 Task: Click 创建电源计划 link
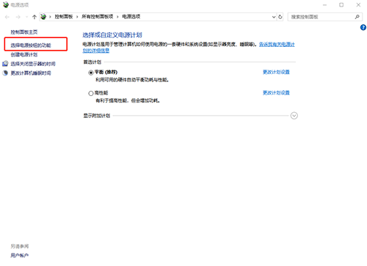24,54
